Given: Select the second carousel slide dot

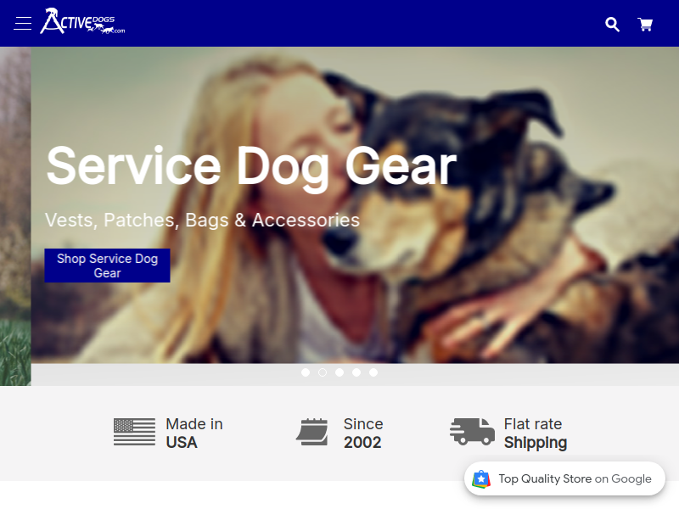Looking at the screenshot, I should (323, 372).
